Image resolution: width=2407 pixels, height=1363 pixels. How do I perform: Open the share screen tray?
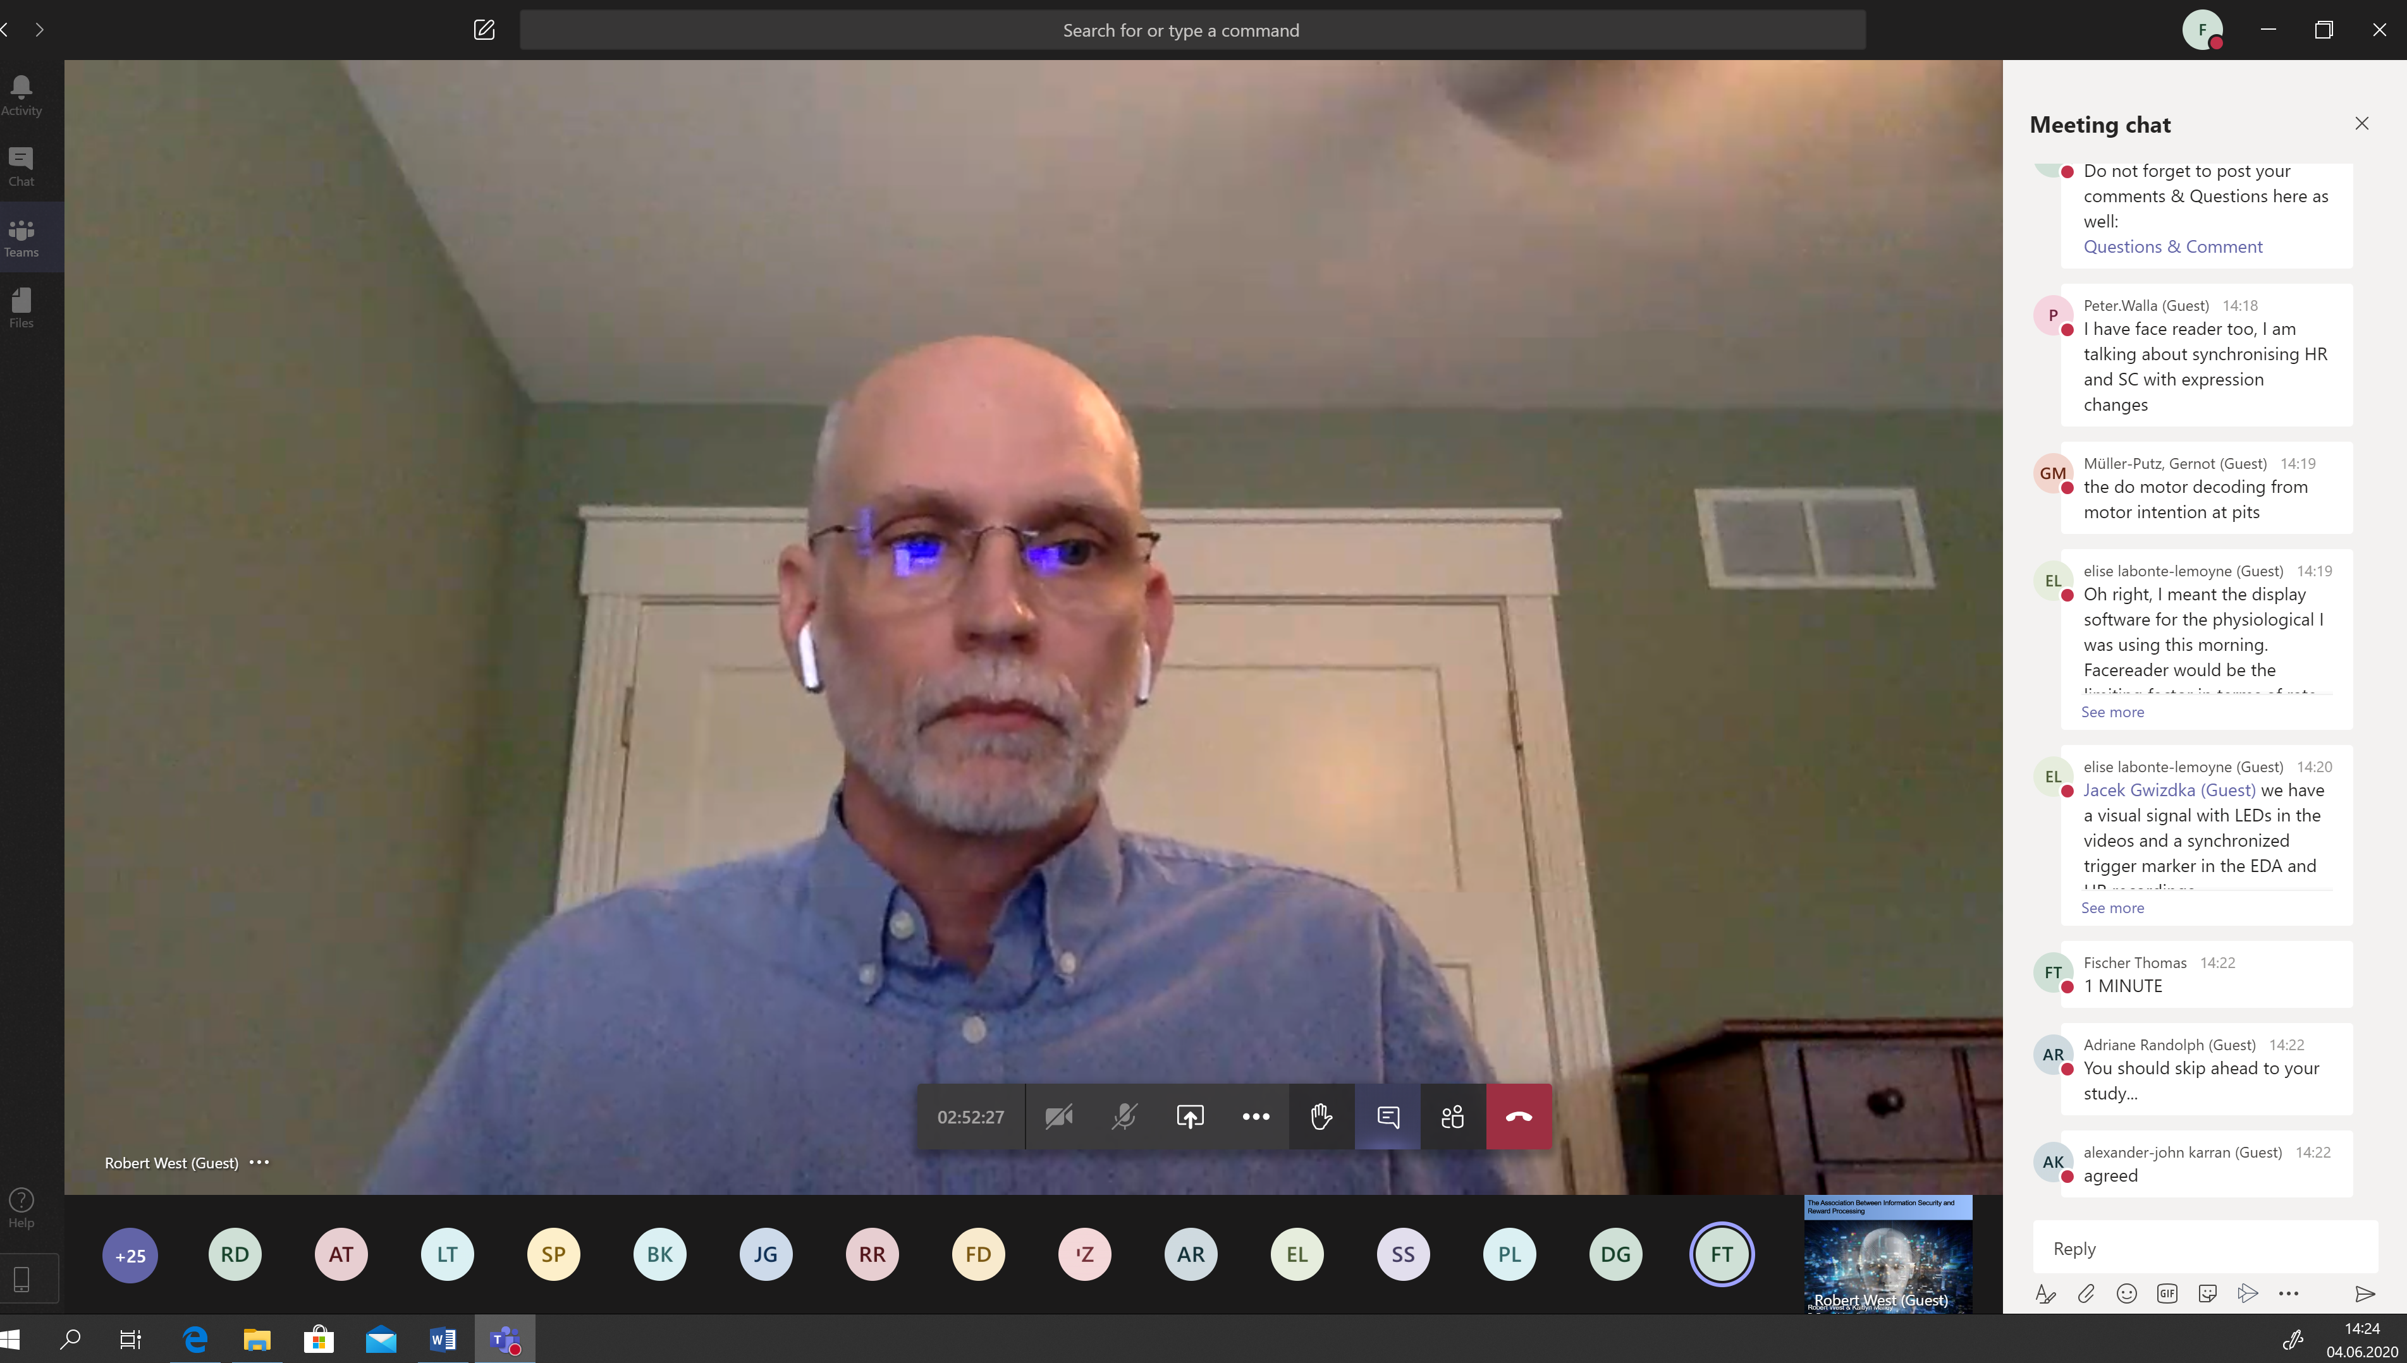point(1189,1116)
